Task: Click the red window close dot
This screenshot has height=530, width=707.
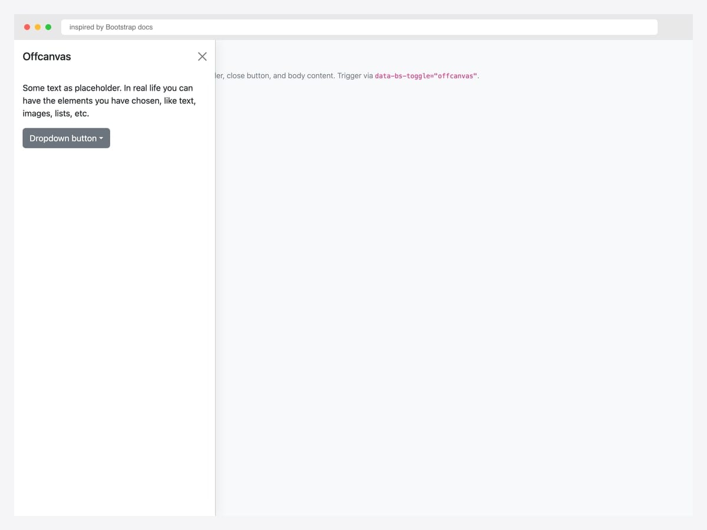Action: 27,27
